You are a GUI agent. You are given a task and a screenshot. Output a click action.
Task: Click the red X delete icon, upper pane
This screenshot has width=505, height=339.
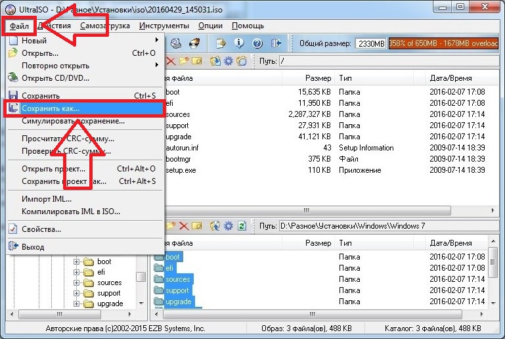click(170, 61)
